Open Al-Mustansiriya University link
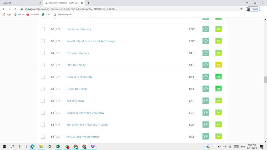Image resolution: width=267 pixels, height=150 pixels. pos(83,137)
